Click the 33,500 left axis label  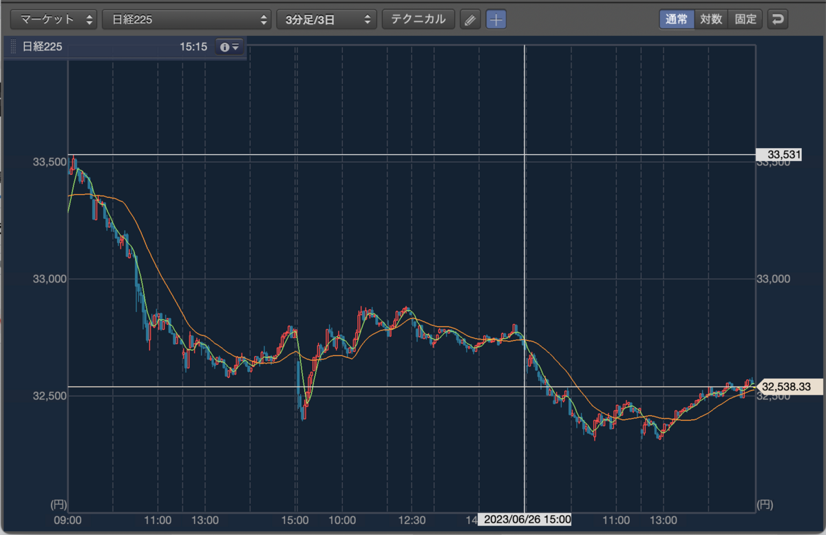50,162
